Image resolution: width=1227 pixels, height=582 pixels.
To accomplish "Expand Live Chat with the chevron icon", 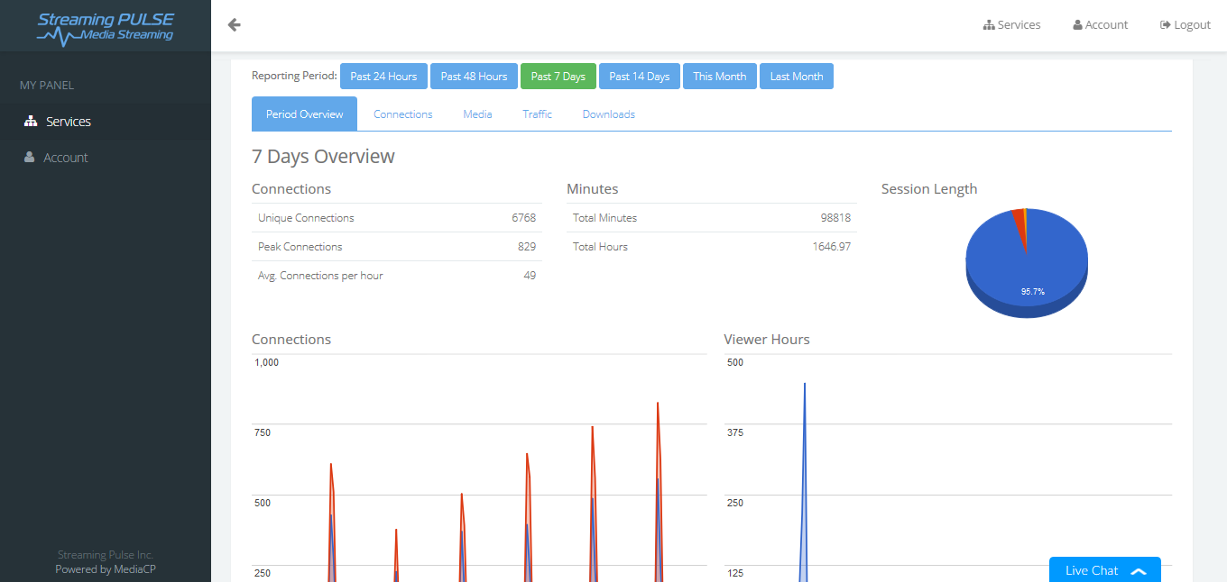I will point(1139,571).
